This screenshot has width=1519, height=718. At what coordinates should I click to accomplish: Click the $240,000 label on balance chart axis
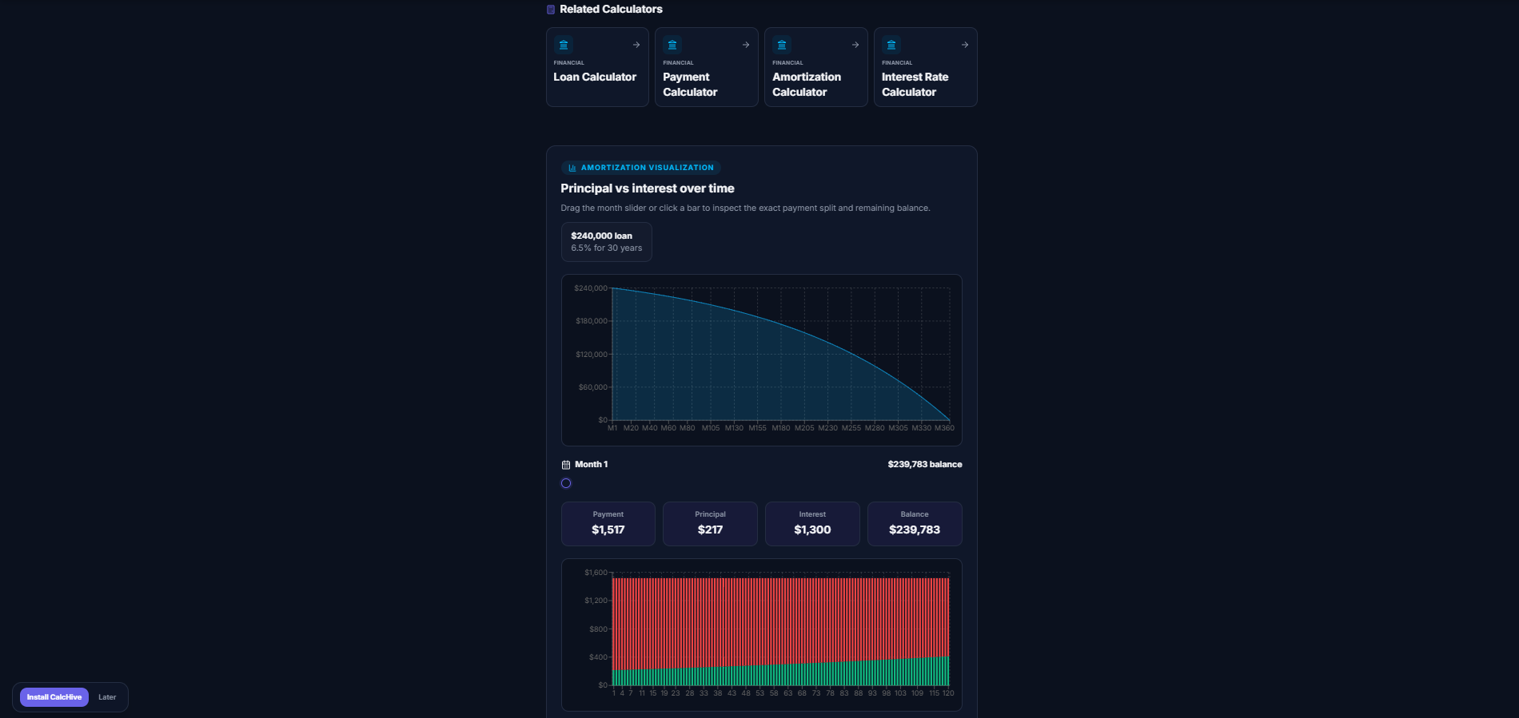(x=591, y=288)
